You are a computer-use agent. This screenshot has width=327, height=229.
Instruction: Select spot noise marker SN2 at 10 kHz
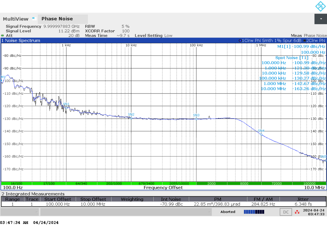pyautogui.click(x=131, y=117)
